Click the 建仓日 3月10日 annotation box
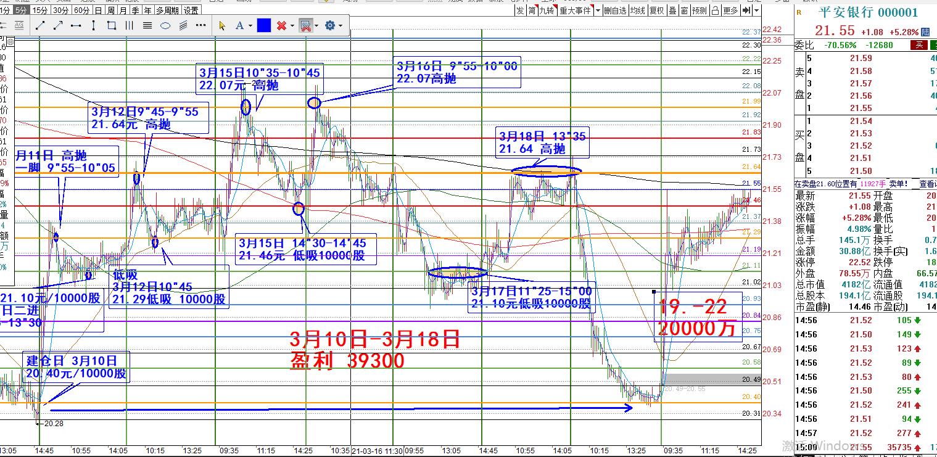This screenshot has width=937, height=457. click(76, 367)
